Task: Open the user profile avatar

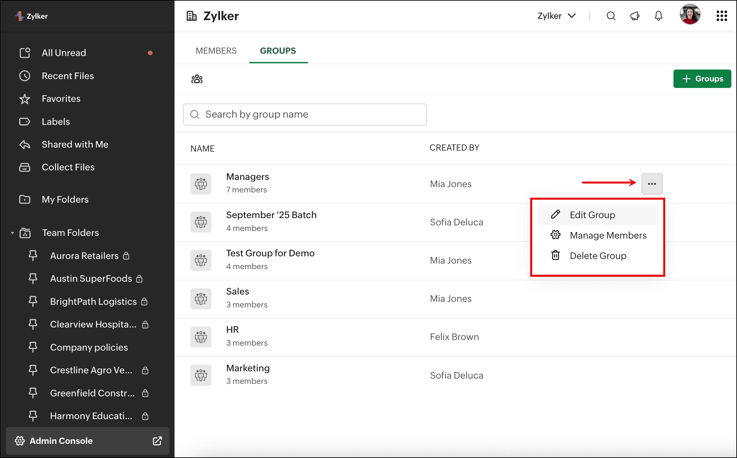Action: pyautogui.click(x=690, y=14)
